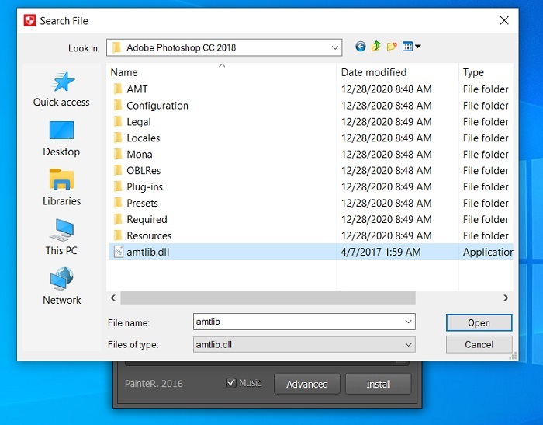Select the Configuration folder icon
This screenshot has width=543, height=425.
click(x=118, y=106)
